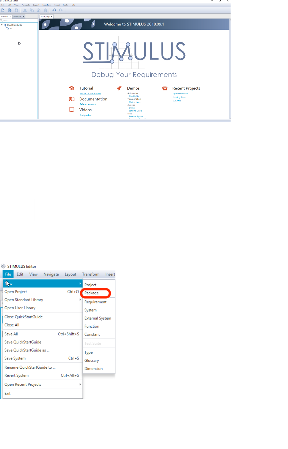Click the Tutorial graduation cap icon

click(x=72, y=88)
